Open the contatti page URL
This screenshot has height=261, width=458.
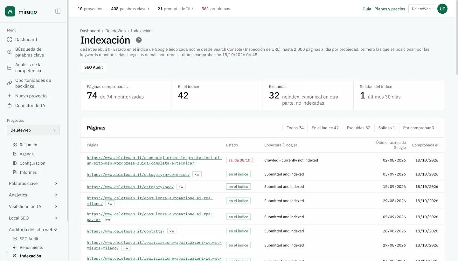point(126,231)
